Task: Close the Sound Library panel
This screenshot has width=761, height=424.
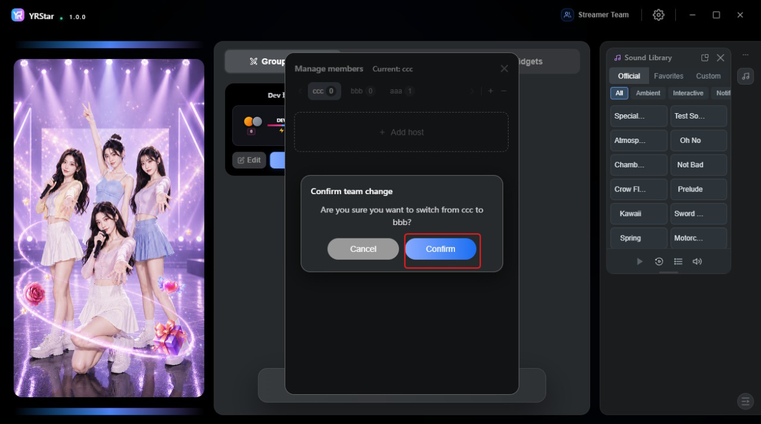Action: 721,58
